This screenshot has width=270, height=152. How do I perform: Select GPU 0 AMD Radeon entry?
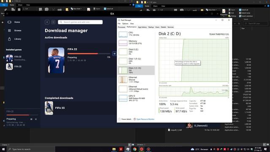pos(136,98)
